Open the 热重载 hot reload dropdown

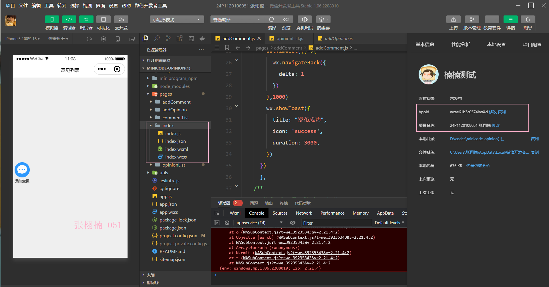pos(58,39)
